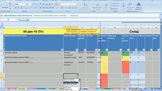Open filter dropdown of Цена для клиента column
The width and height of the screenshot is (162, 91).
[x=120, y=50]
